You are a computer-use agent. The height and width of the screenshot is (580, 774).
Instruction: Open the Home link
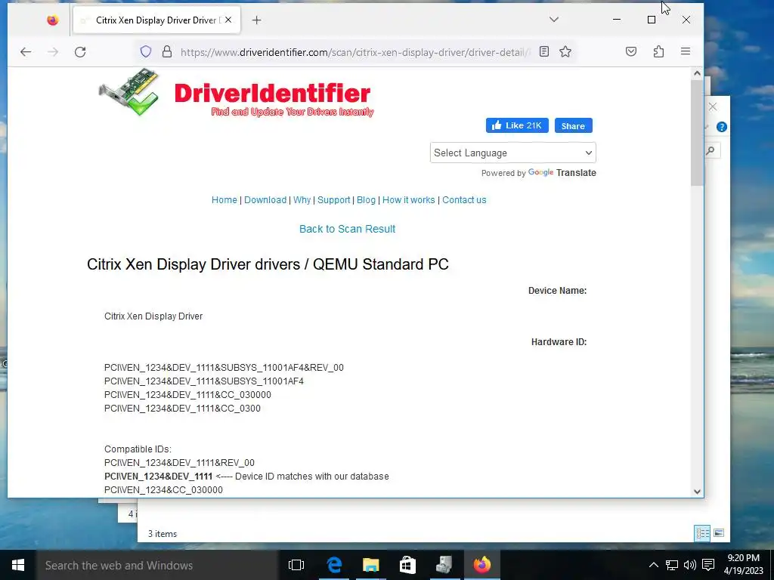(x=224, y=199)
